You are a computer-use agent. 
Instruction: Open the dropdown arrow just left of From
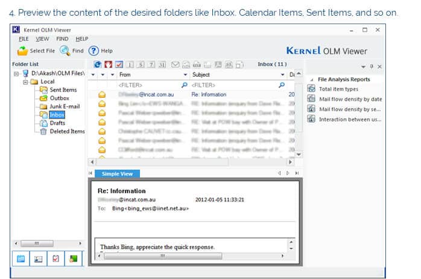(x=113, y=75)
